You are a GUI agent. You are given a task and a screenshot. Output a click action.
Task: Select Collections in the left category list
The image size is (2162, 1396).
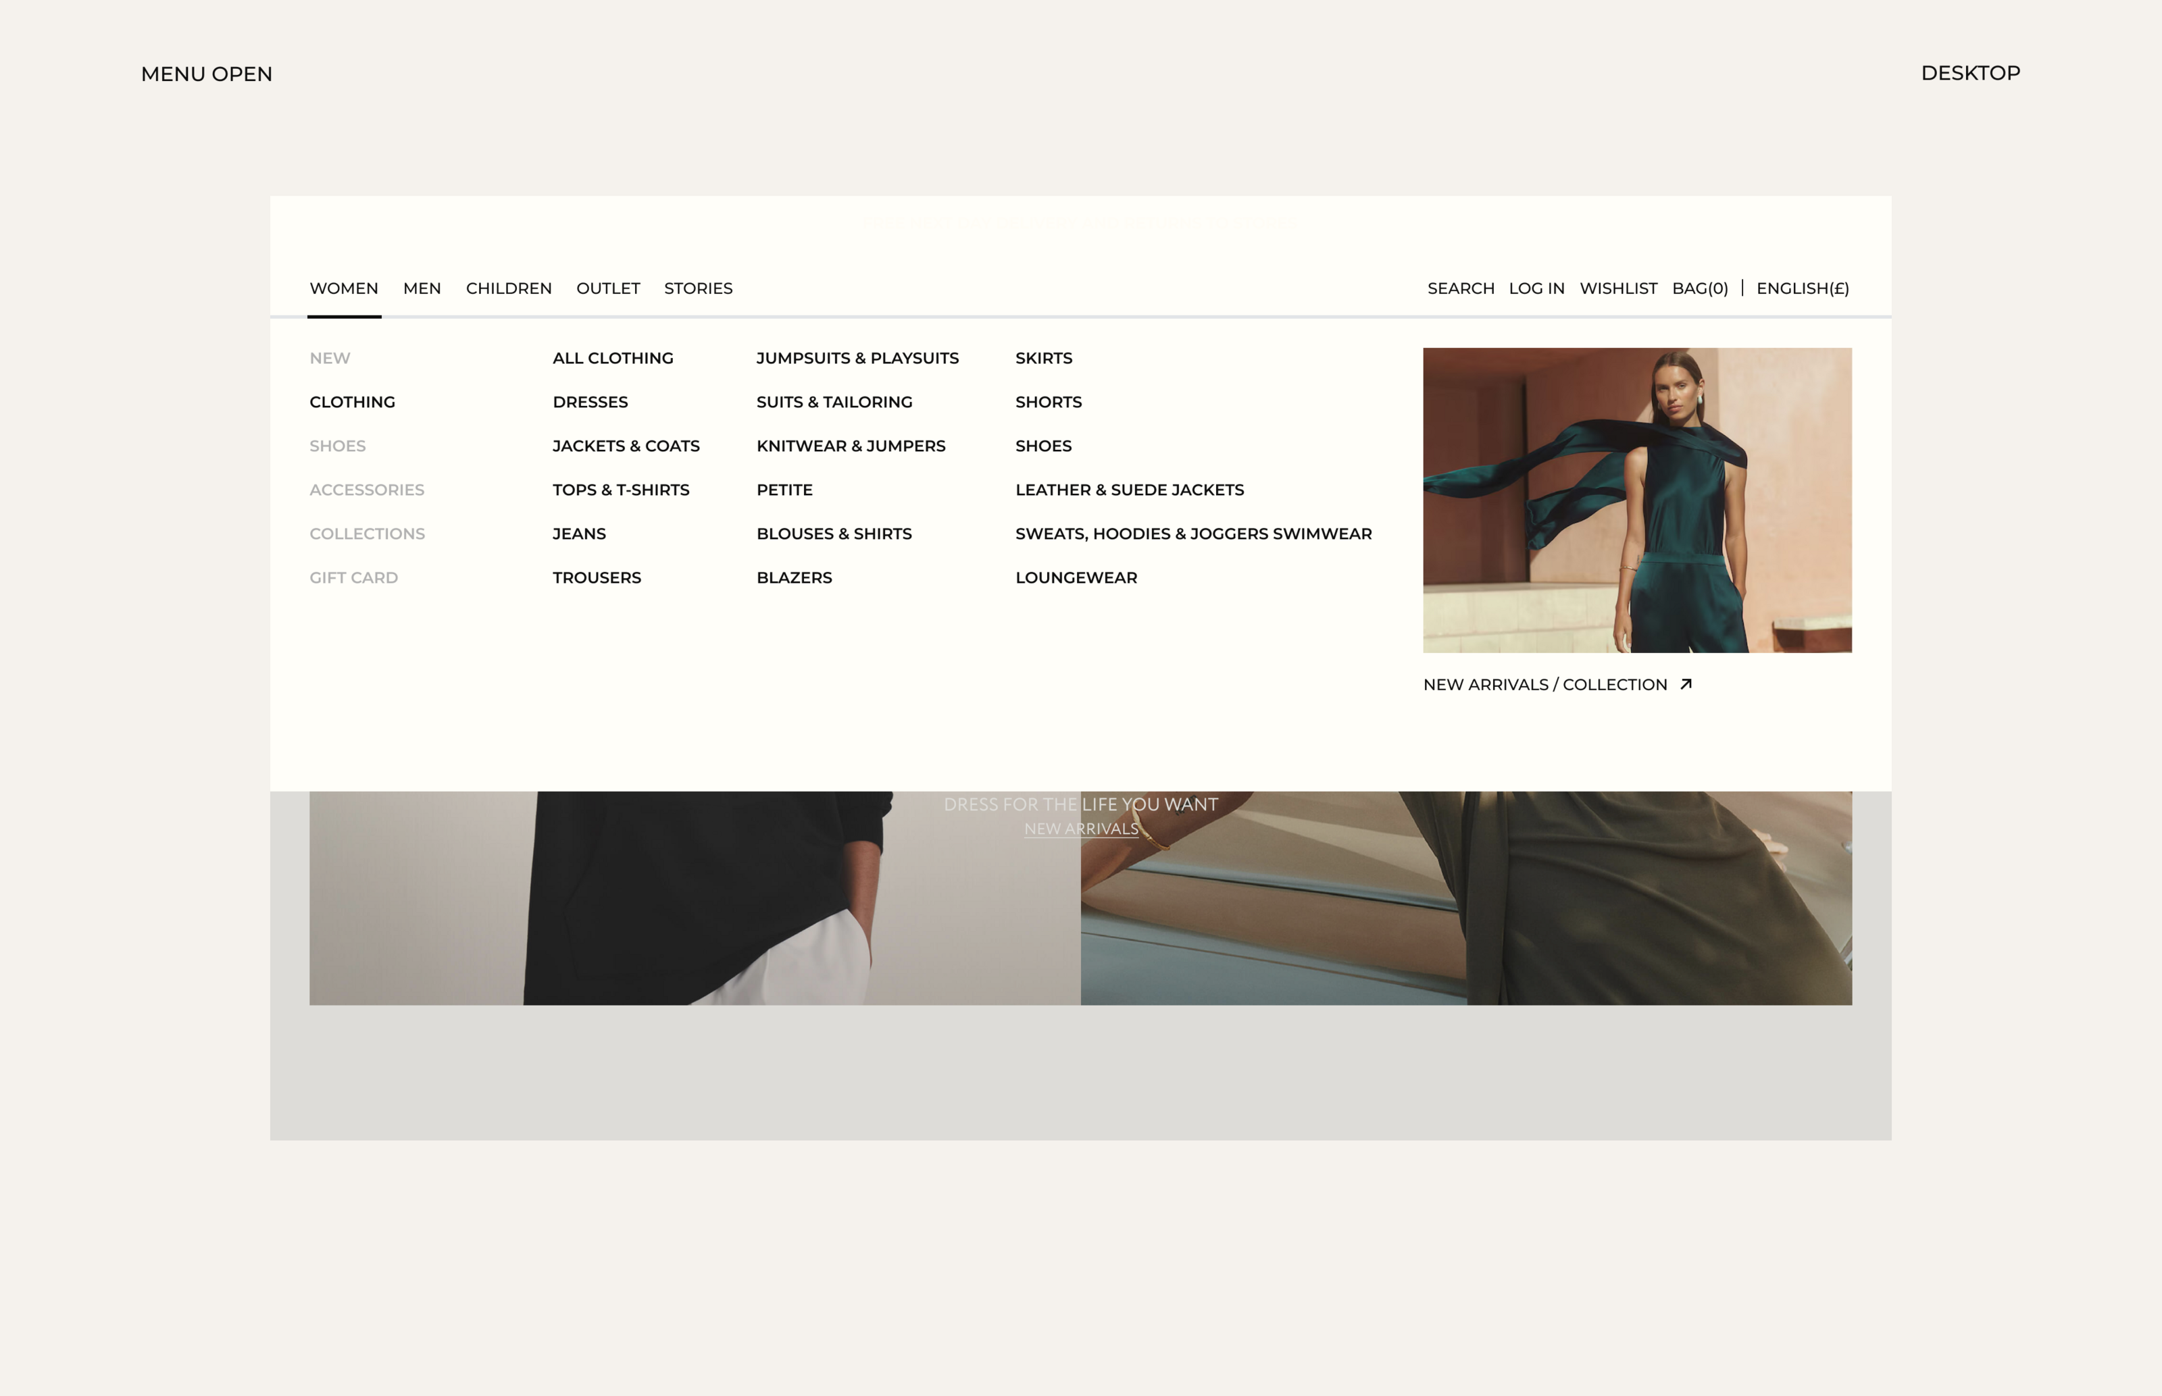click(x=366, y=534)
